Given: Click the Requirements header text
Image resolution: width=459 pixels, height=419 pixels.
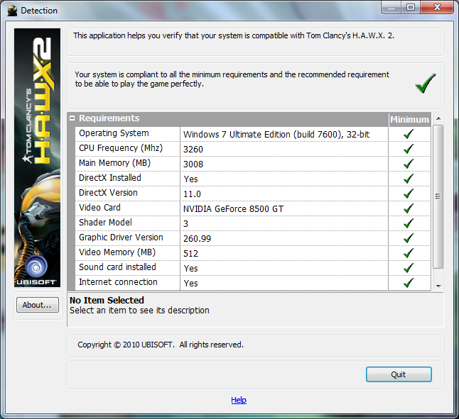Looking at the screenshot, I should (x=109, y=118).
